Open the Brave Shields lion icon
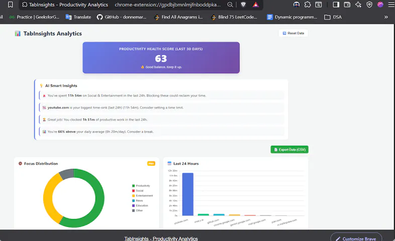 tap(243, 5)
